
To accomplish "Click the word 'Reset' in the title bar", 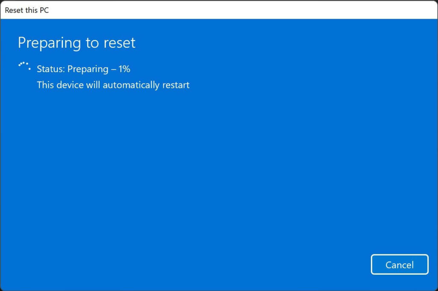I will [x=14, y=10].
